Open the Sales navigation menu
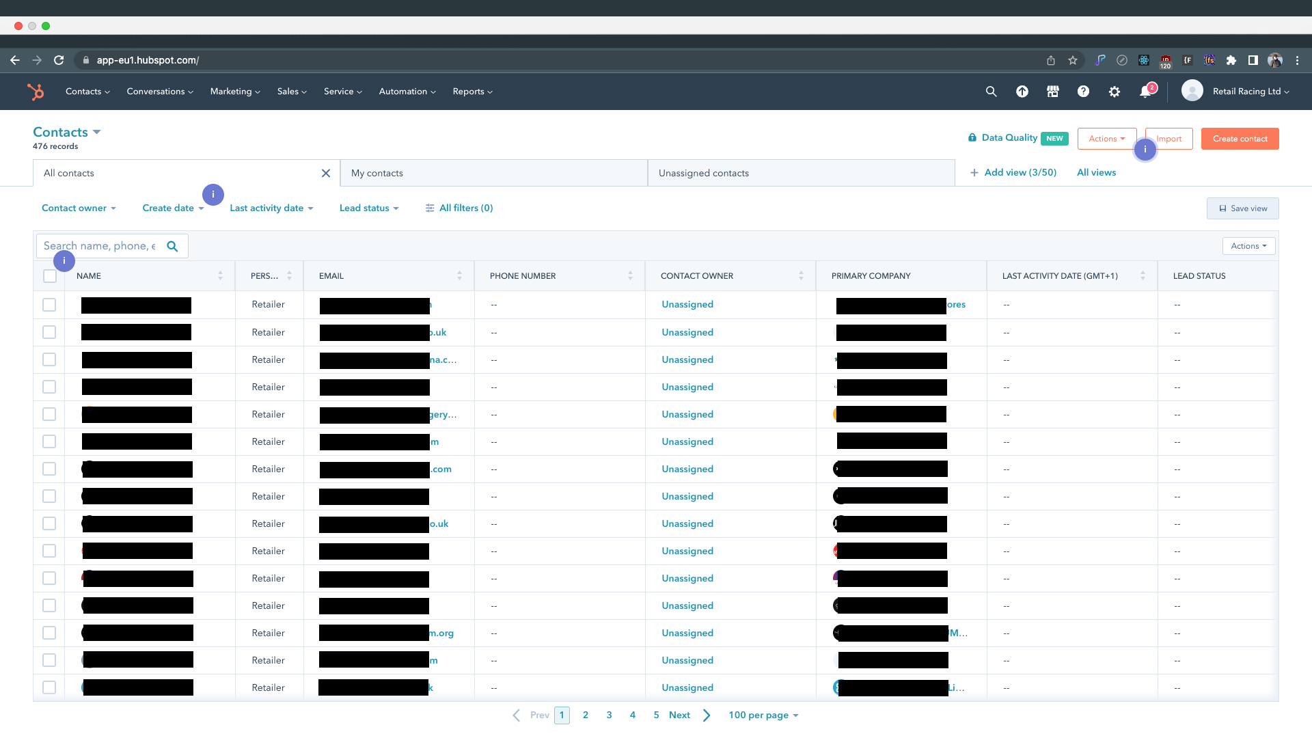 click(x=292, y=92)
